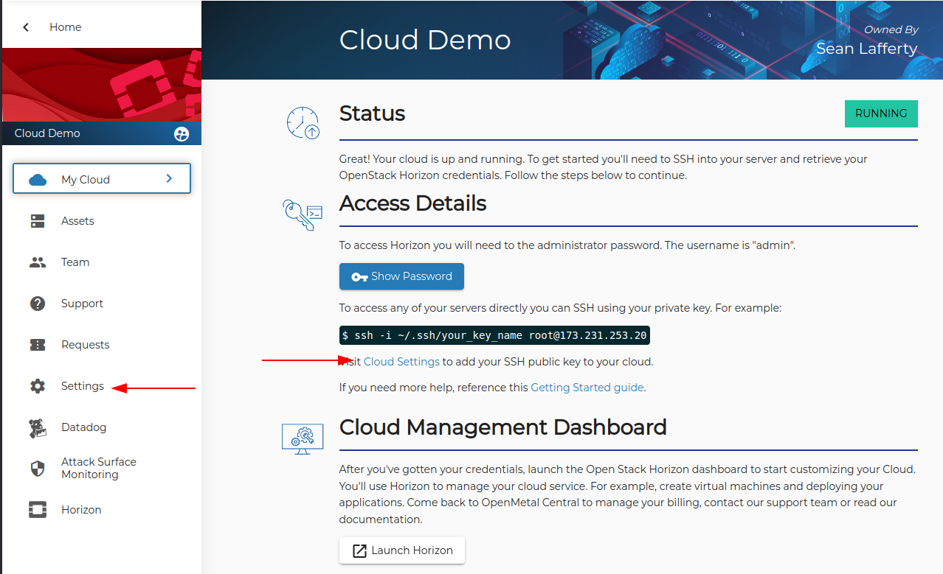Click the back arrow next to Home

click(27, 27)
